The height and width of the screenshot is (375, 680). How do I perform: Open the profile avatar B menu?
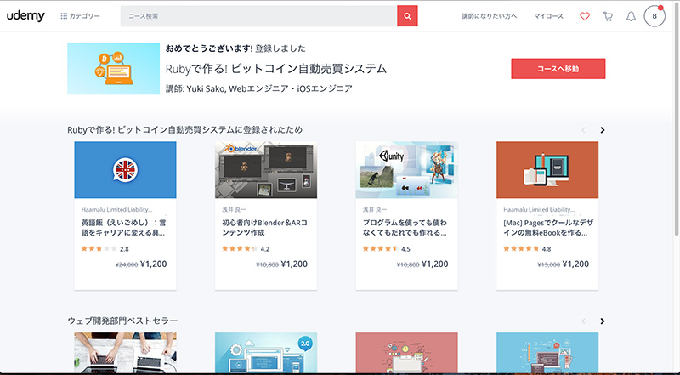tap(654, 16)
